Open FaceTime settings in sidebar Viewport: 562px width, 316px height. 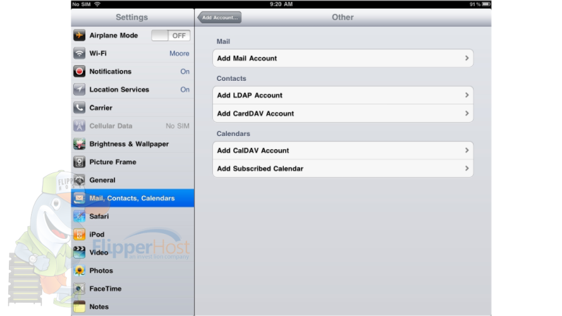coord(133,288)
